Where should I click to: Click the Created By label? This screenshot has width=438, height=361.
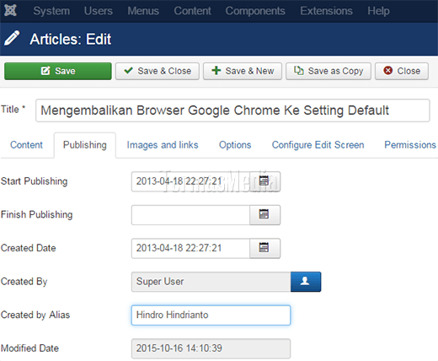point(24,282)
